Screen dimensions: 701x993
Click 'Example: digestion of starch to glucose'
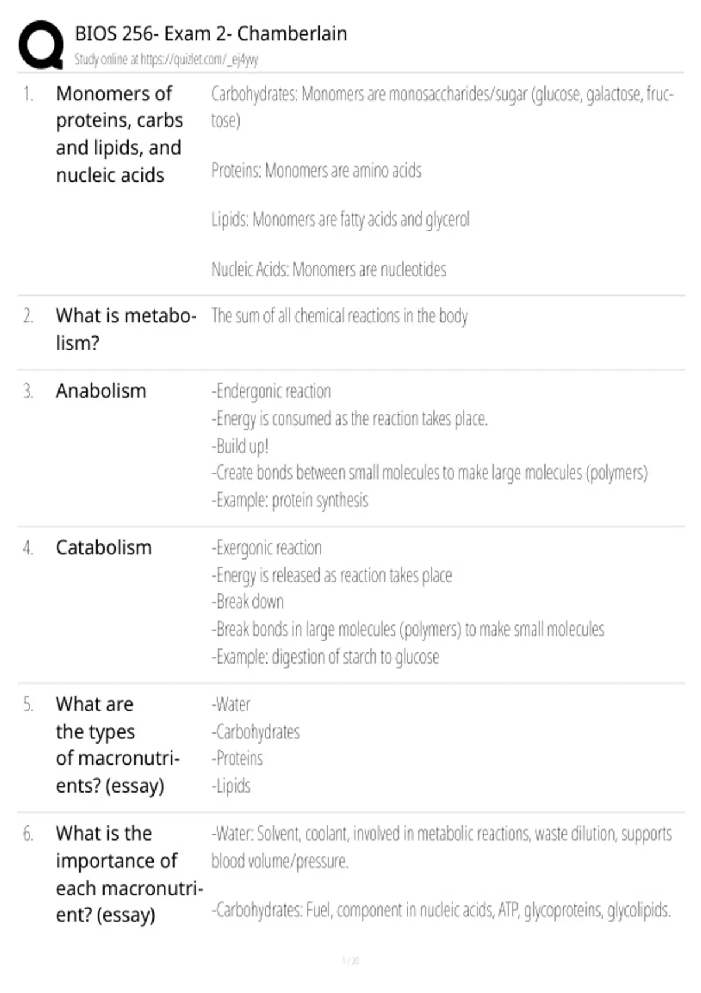[x=325, y=657]
